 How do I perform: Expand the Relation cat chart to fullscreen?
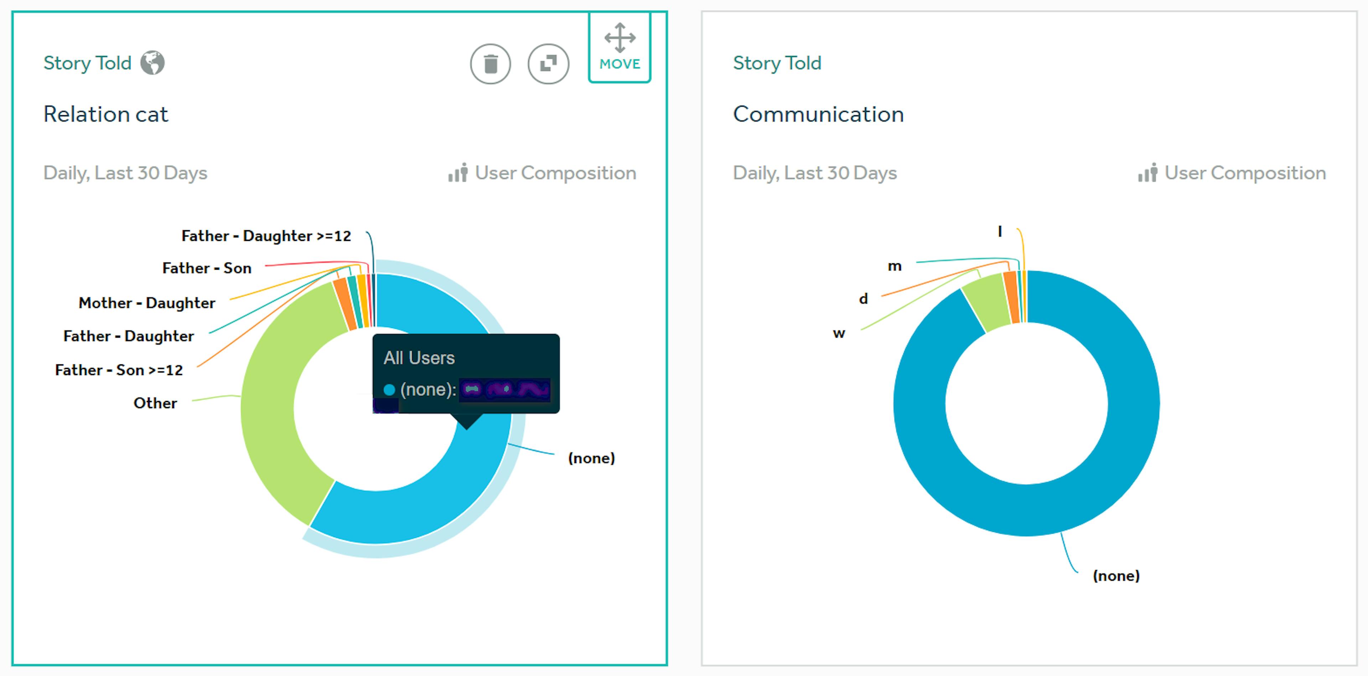tap(548, 64)
